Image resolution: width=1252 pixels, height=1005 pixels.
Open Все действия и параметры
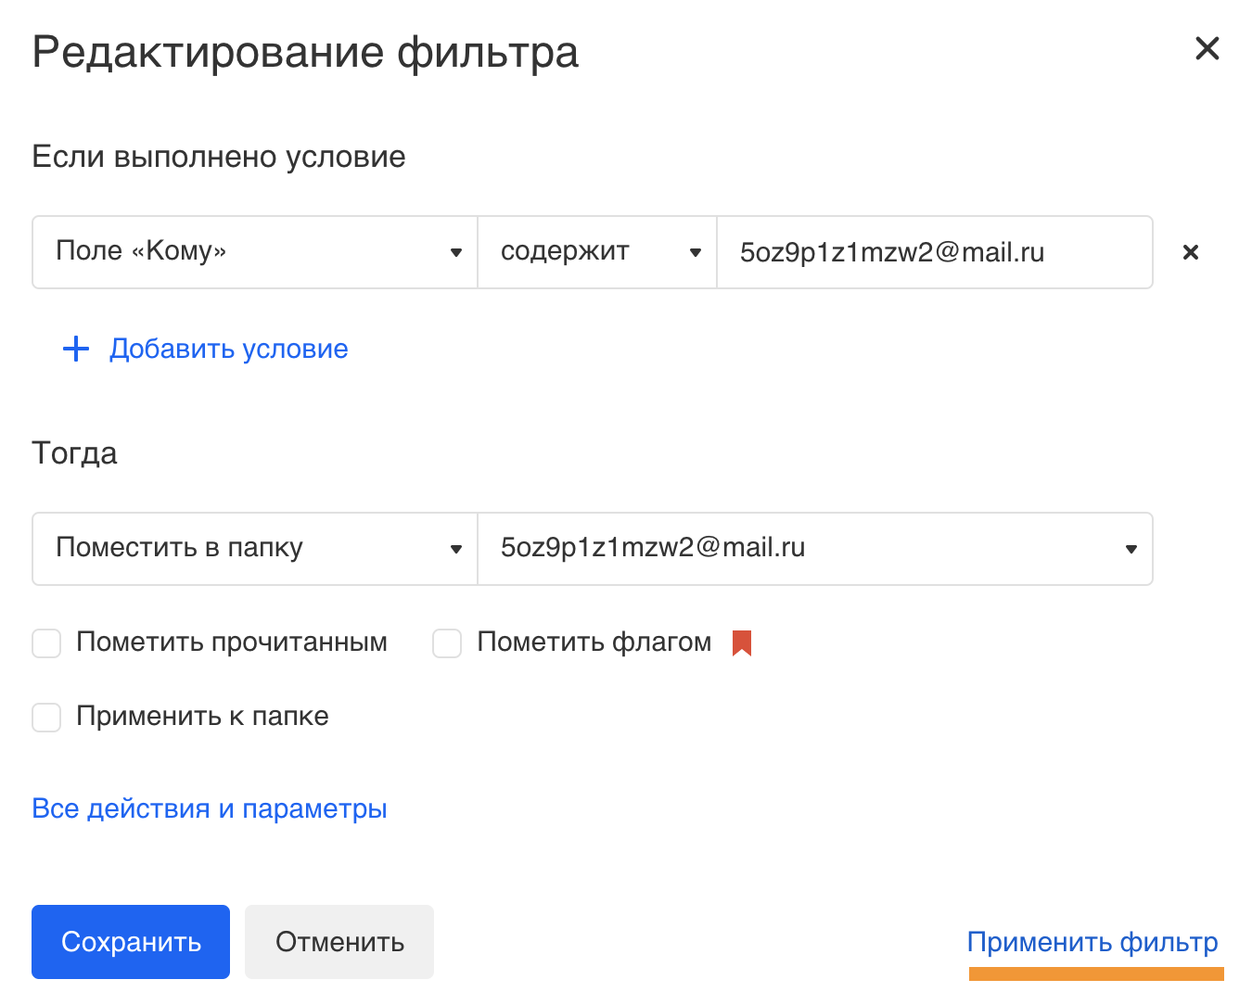210,809
